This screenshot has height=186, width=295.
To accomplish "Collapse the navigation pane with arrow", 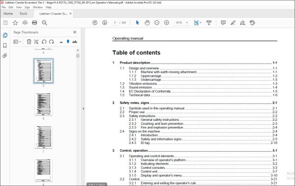I will tap(83, 109).
